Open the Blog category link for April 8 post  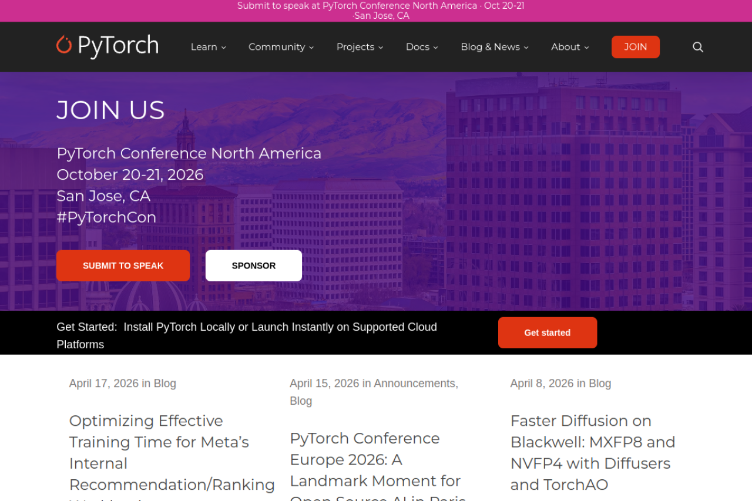click(600, 384)
